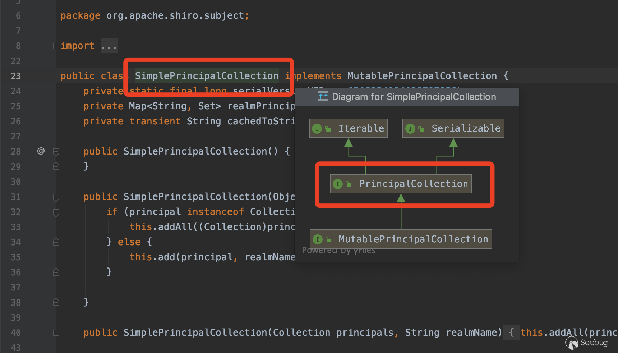Click the green lock icon on Serializable node
The height and width of the screenshot is (353, 618).
[421, 129]
